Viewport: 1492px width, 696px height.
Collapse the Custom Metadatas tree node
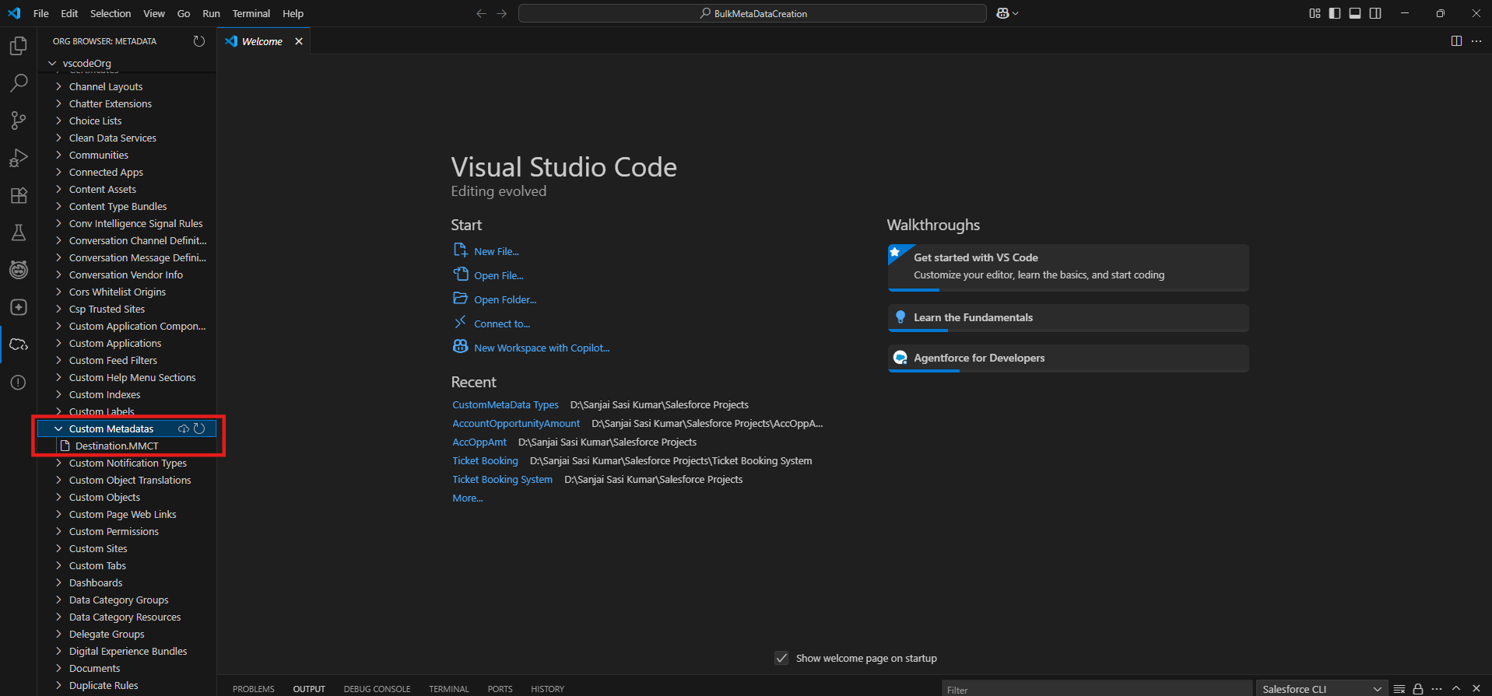[58, 428]
